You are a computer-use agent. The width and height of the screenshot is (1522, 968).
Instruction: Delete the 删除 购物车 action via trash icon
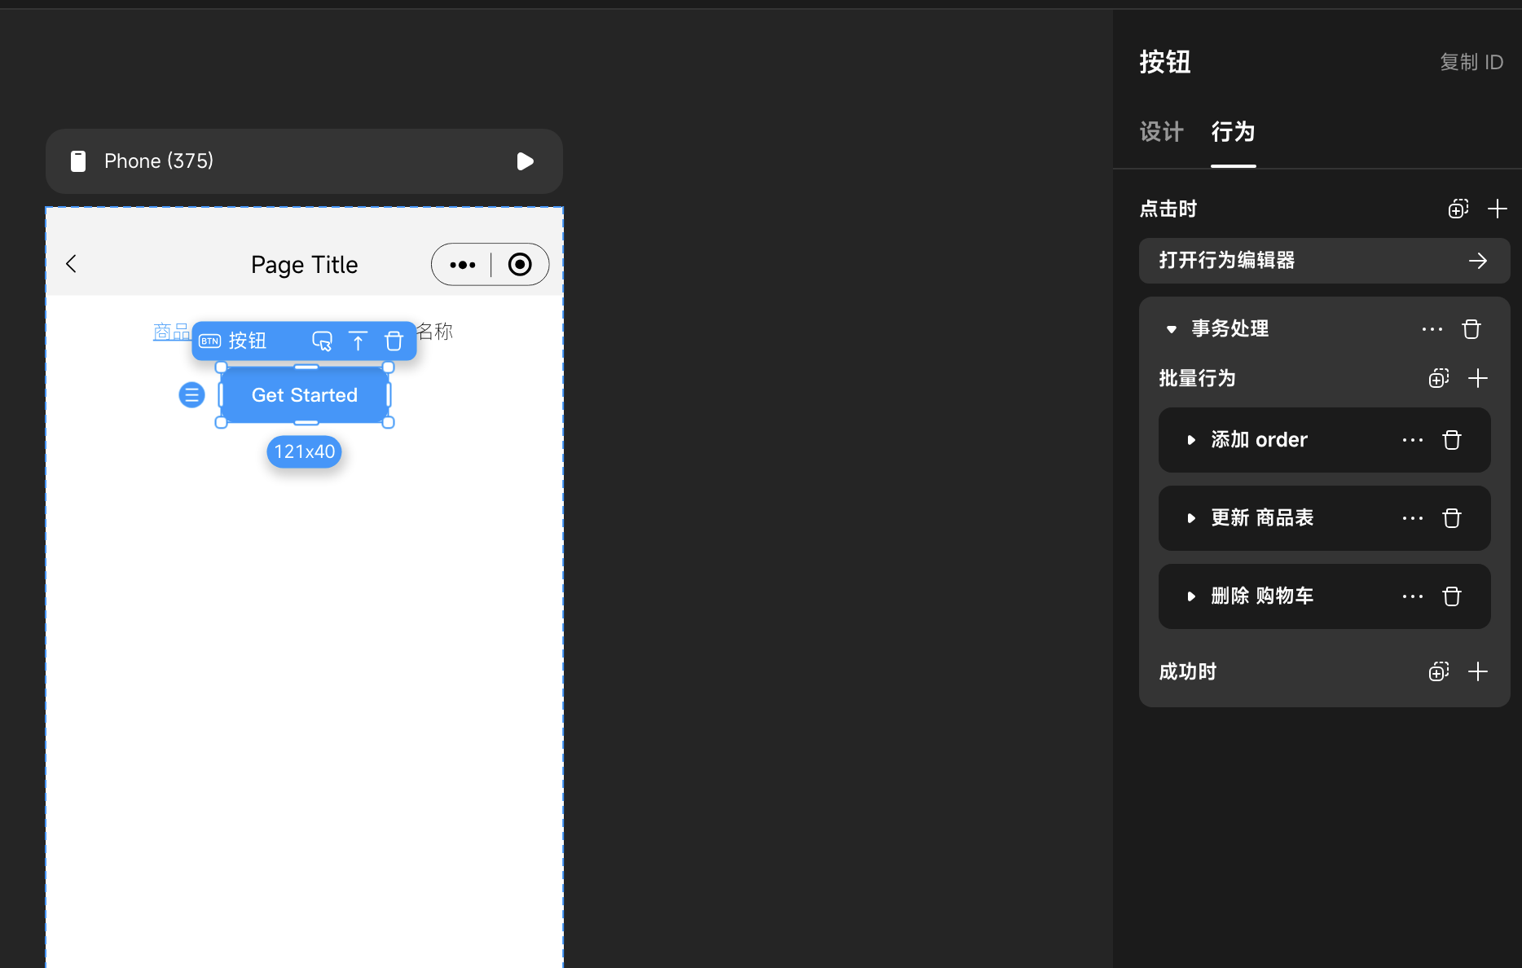[x=1451, y=596]
